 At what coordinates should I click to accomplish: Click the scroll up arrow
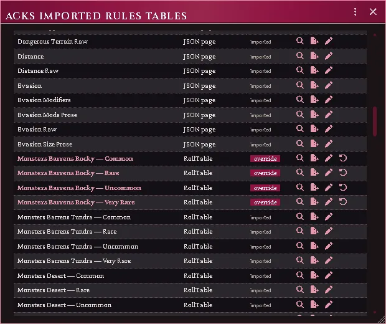[x=375, y=36]
